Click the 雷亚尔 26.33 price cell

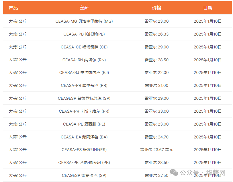(156, 34)
